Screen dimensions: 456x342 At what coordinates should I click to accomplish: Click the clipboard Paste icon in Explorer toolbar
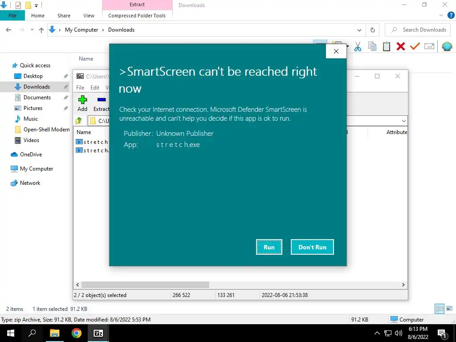pyautogui.click(x=386, y=46)
